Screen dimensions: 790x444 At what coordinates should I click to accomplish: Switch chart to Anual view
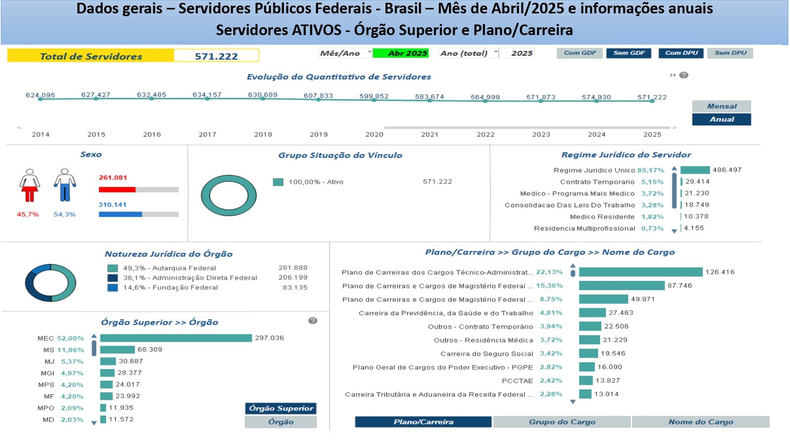[721, 119]
